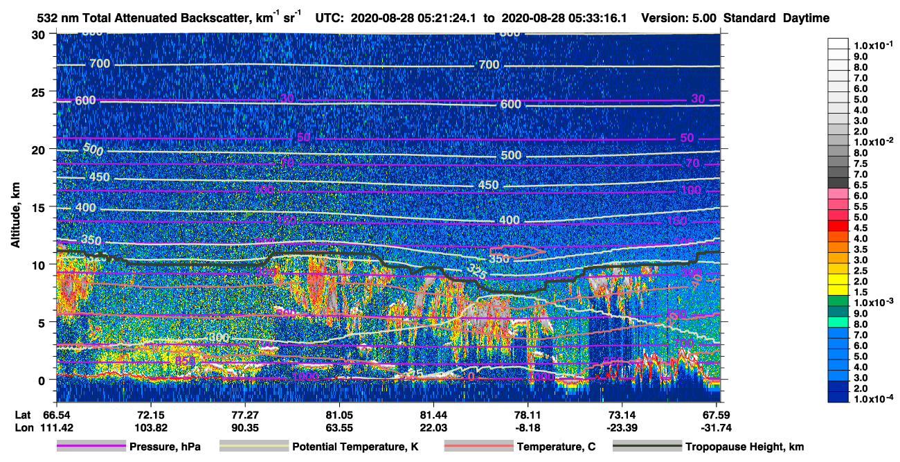Click latitude value 66.54

pos(56,415)
